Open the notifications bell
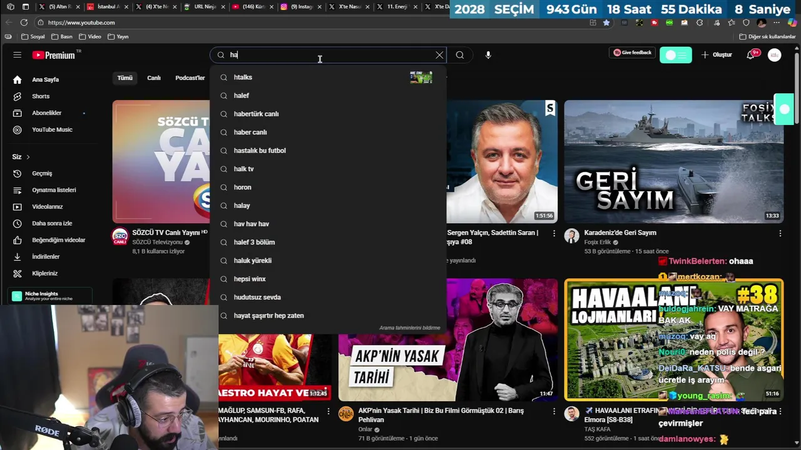801x450 pixels. (x=751, y=55)
